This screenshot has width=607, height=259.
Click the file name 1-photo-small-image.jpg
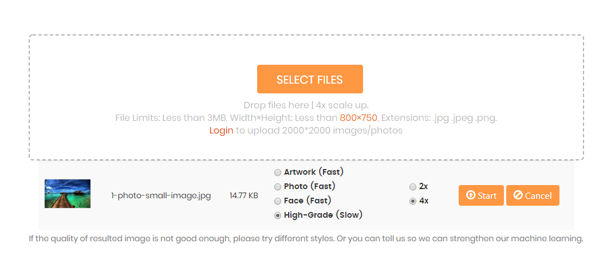[x=161, y=196]
